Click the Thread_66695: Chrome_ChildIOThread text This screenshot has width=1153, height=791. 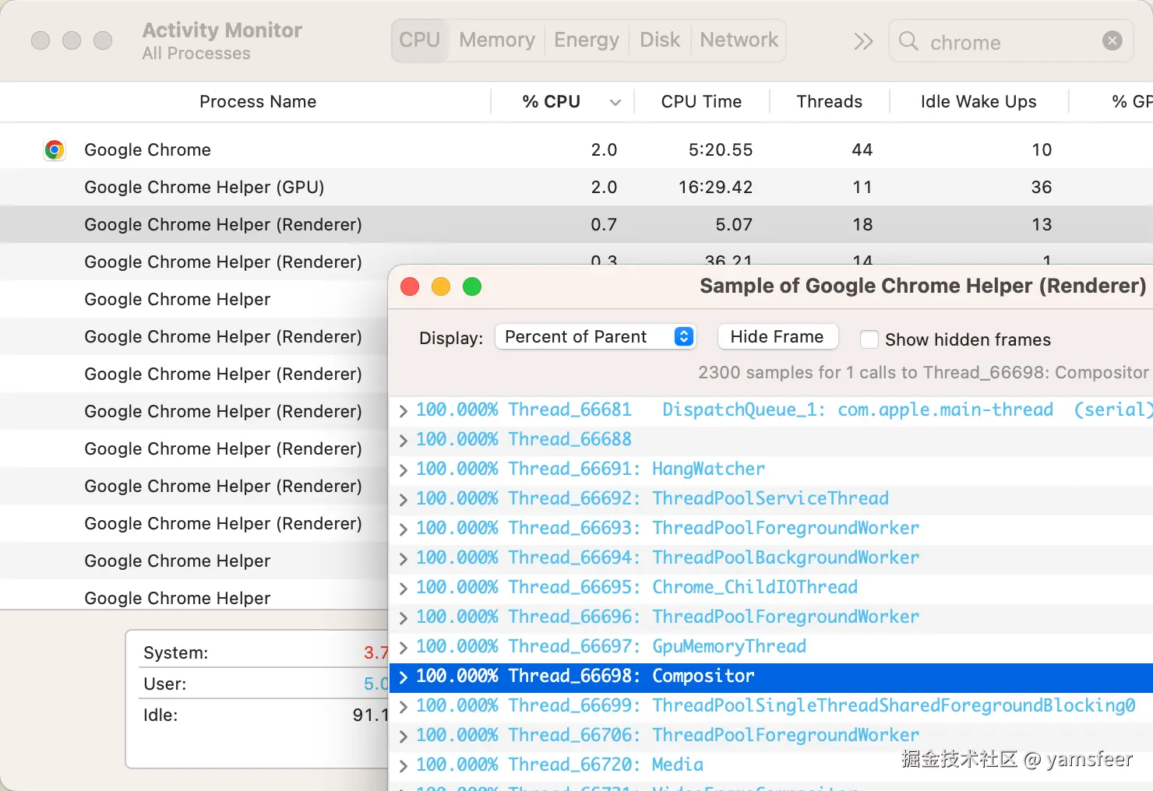[x=682, y=587]
